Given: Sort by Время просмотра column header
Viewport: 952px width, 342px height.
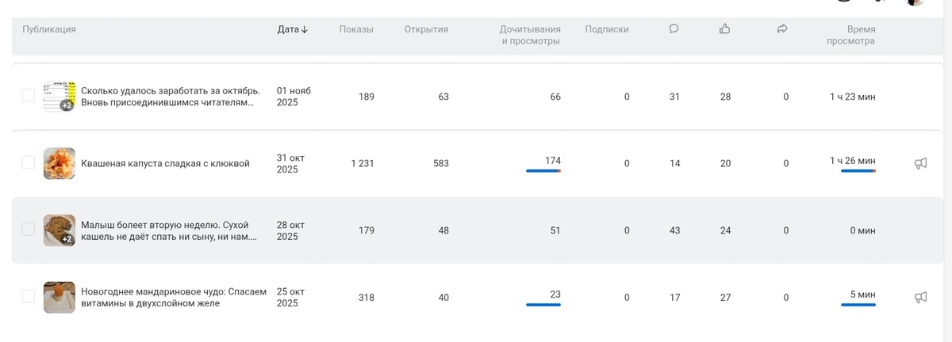Looking at the screenshot, I should point(850,35).
